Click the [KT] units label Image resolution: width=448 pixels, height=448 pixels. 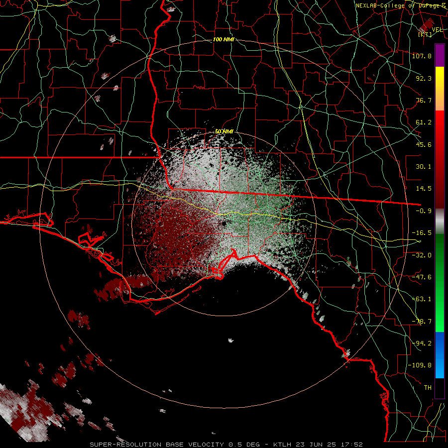pos(425,34)
